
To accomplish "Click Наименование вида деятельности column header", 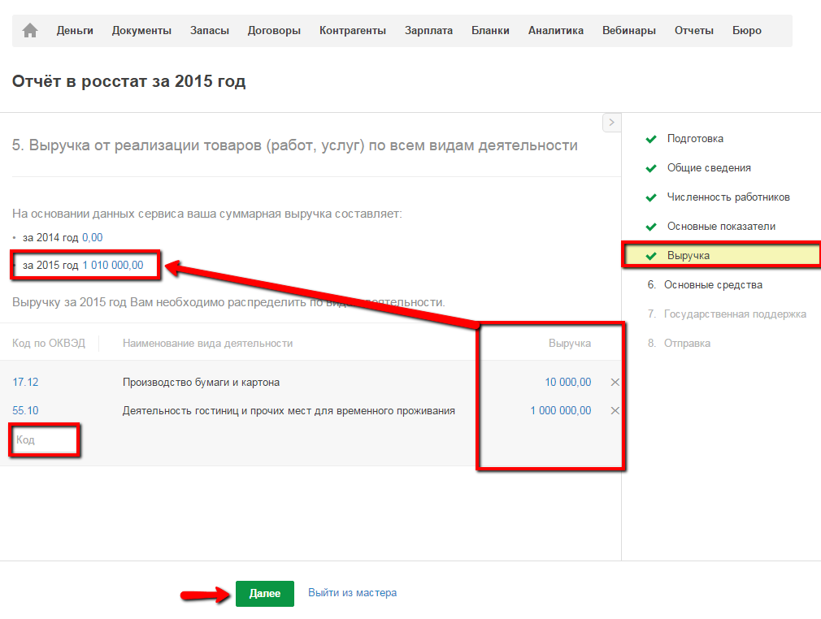I will pos(207,344).
